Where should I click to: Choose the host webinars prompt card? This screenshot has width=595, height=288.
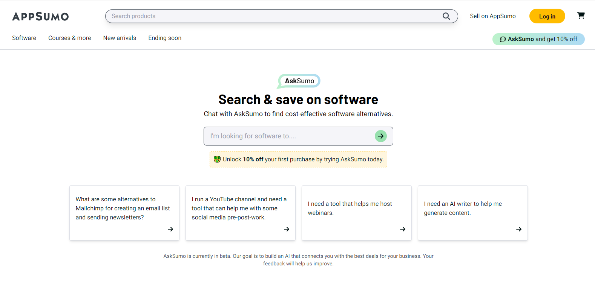coord(357,213)
